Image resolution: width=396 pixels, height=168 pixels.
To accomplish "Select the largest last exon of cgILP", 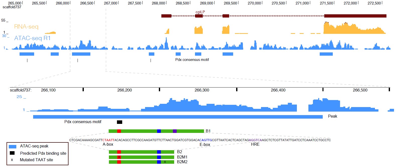I will [355, 16].
